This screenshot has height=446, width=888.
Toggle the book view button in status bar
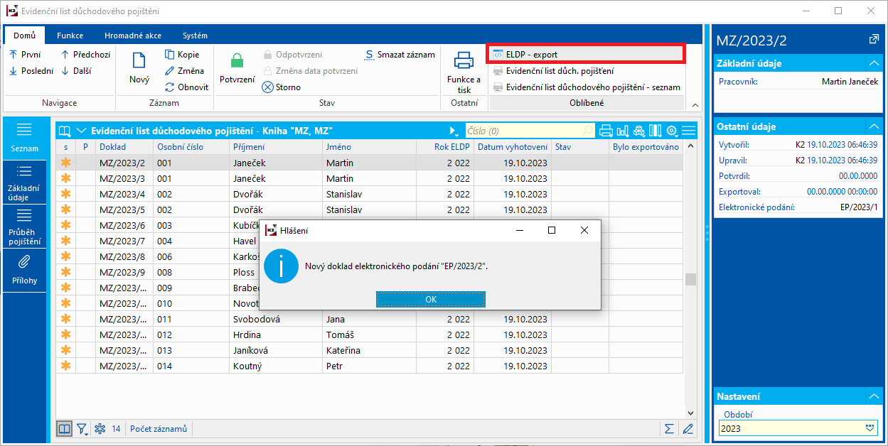click(65, 428)
